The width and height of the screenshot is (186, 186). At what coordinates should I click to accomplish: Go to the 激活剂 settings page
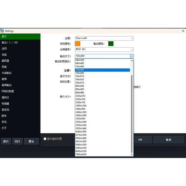[x=20, y=110]
